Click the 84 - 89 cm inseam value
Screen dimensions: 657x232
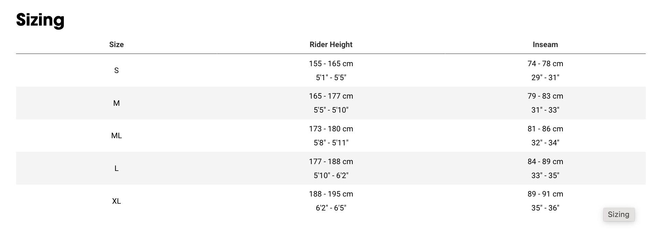(x=545, y=162)
